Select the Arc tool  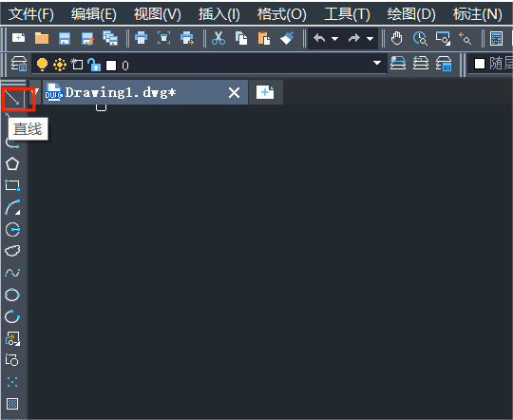click(x=12, y=207)
